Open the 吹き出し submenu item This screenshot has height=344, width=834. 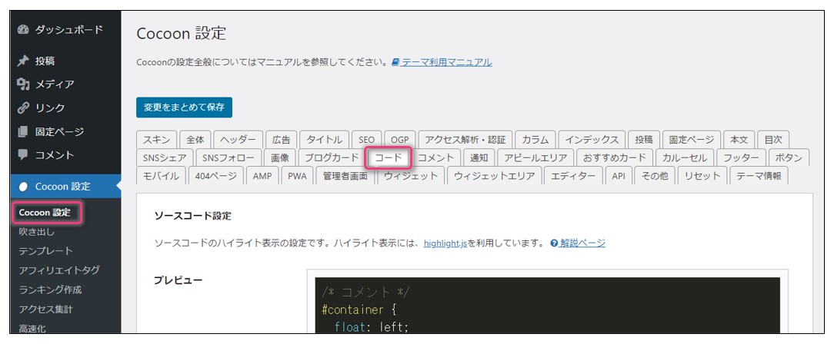37,232
